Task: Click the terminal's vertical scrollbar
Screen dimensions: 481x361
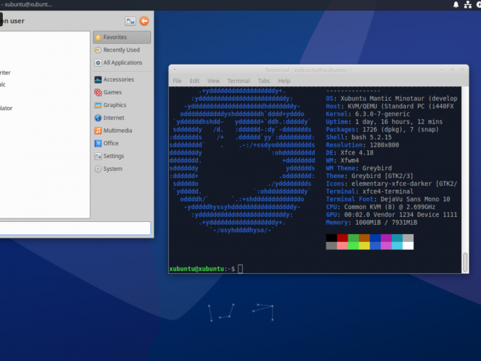Action: (465, 262)
